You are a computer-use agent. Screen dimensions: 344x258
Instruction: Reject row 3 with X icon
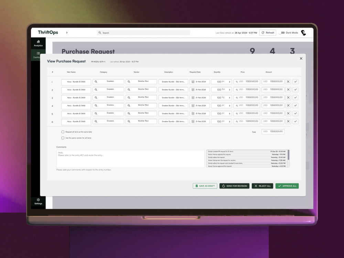(288, 97)
